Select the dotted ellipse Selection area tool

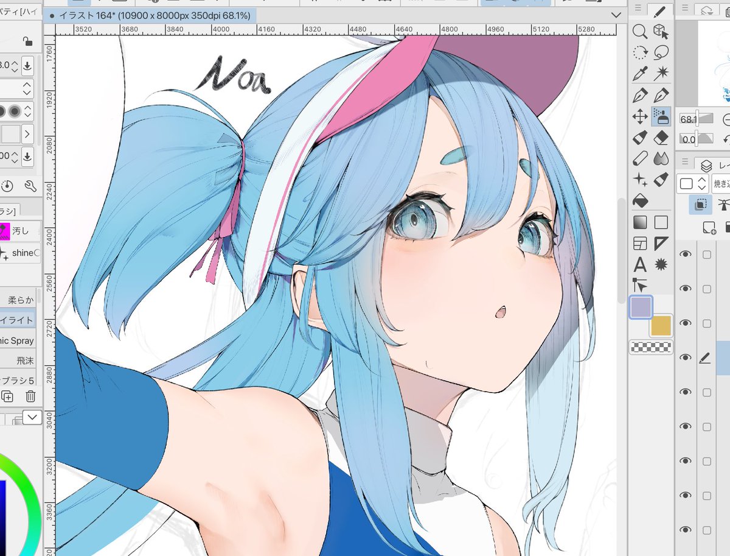(x=640, y=52)
